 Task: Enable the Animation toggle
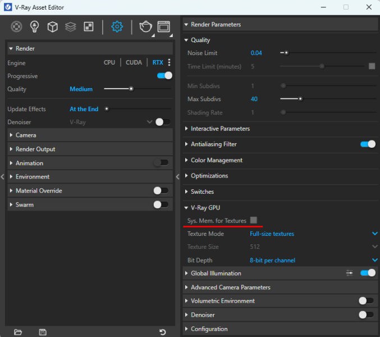pos(161,162)
